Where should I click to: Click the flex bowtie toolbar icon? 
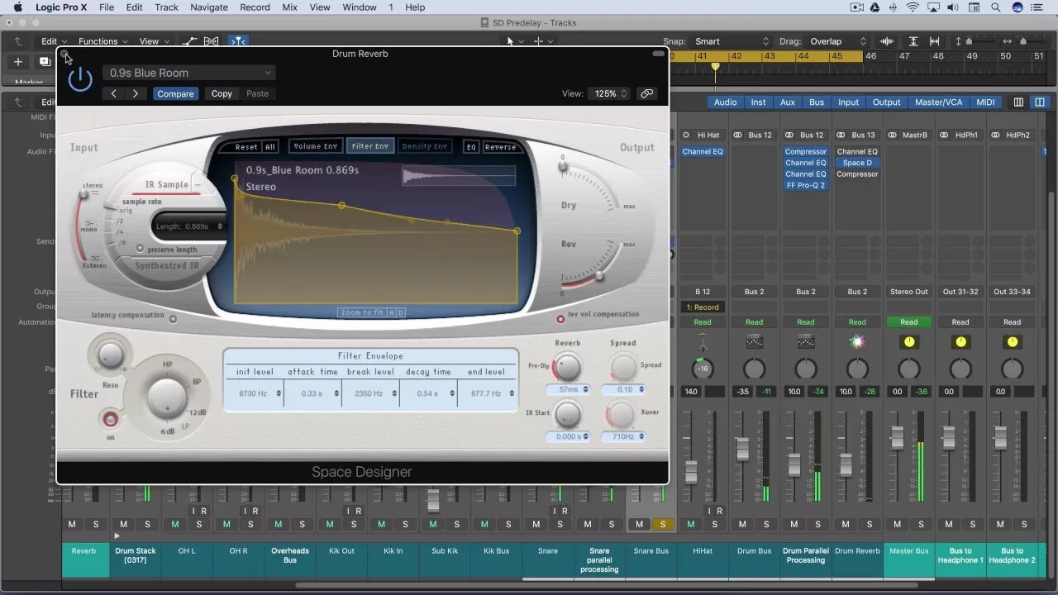pos(212,41)
